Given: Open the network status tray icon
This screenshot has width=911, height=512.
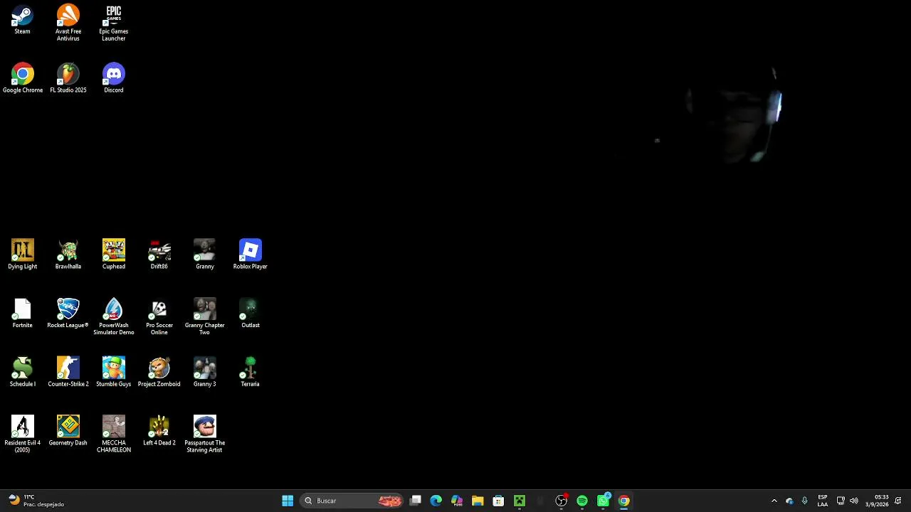Looking at the screenshot, I should pyautogui.click(x=841, y=501).
